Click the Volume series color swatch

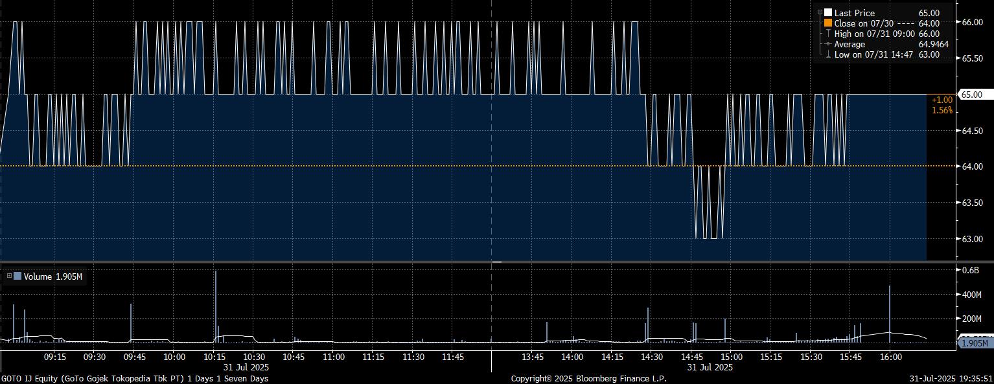(17, 277)
